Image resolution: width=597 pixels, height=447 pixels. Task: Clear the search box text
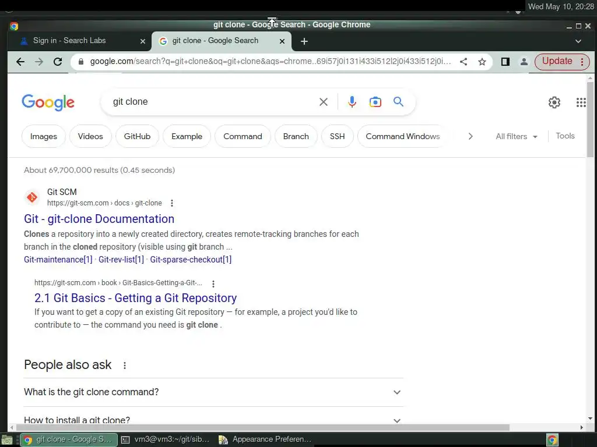(x=323, y=102)
